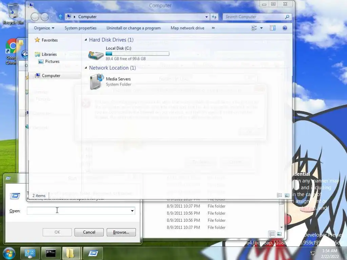The image size is (347, 260).
Task: Select the Run dialog taskbar icon
Action: pyautogui.click(x=93, y=253)
